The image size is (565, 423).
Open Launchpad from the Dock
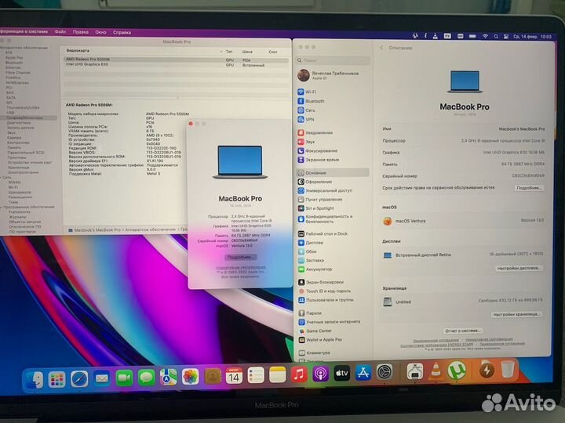pyautogui.click(x=57, y=379)
